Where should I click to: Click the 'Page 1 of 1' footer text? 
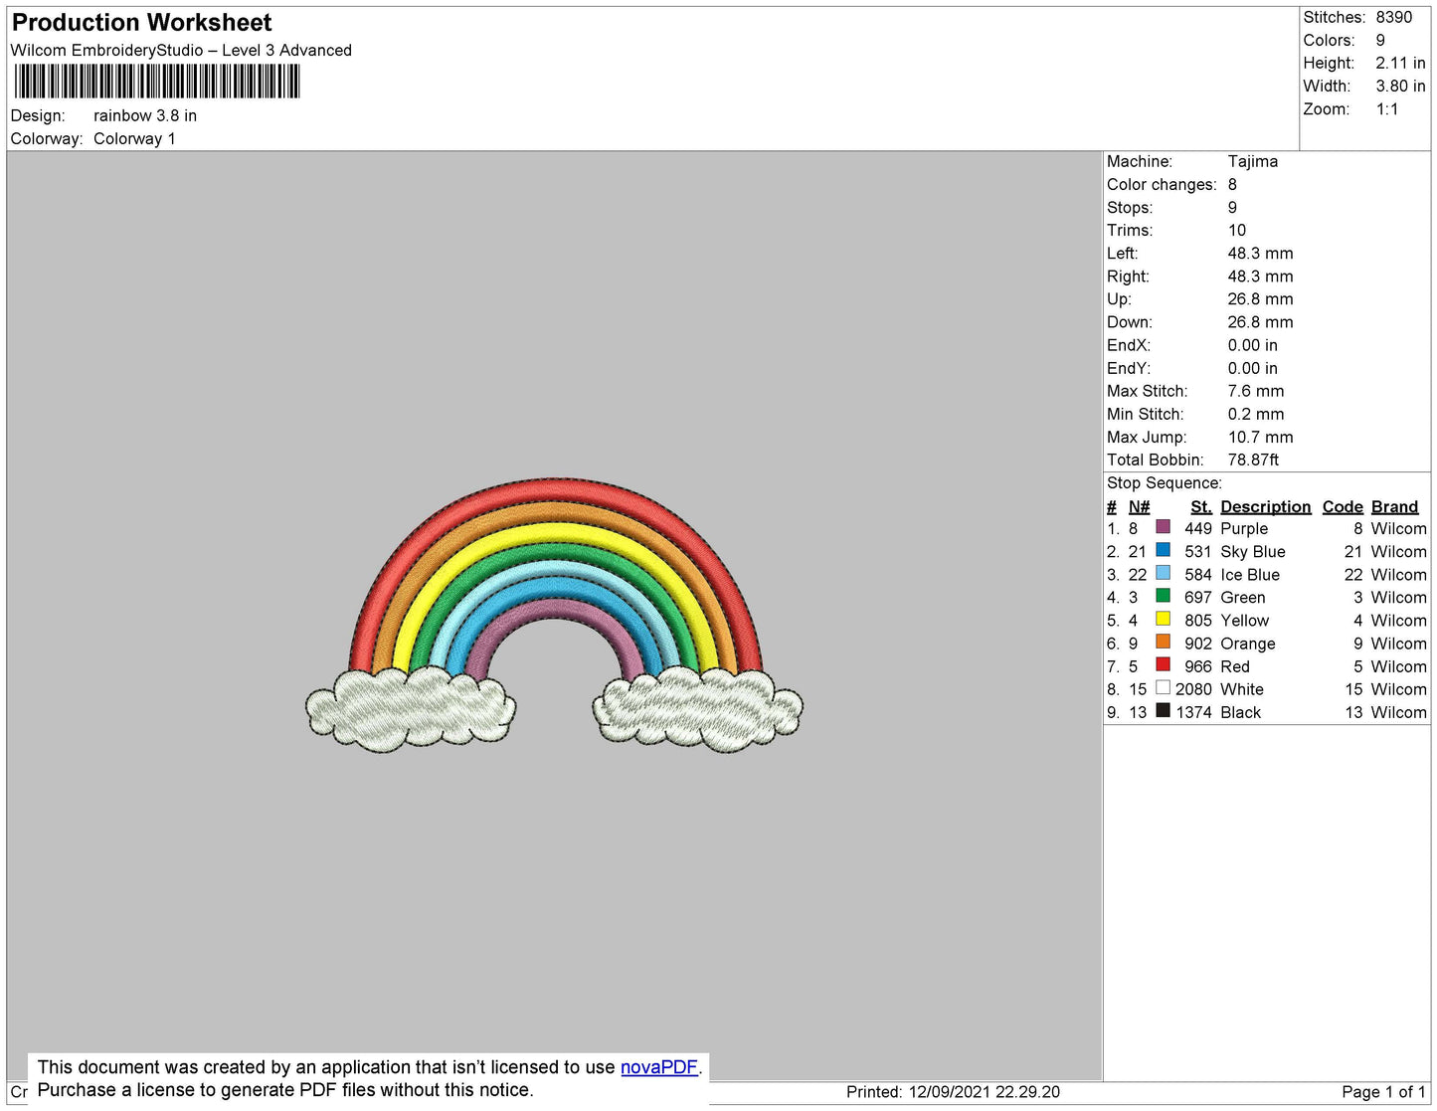(1383, 1091)
